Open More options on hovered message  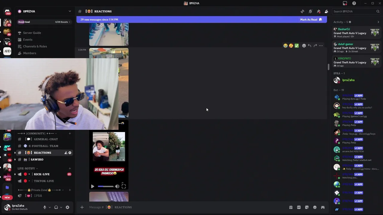321,46
